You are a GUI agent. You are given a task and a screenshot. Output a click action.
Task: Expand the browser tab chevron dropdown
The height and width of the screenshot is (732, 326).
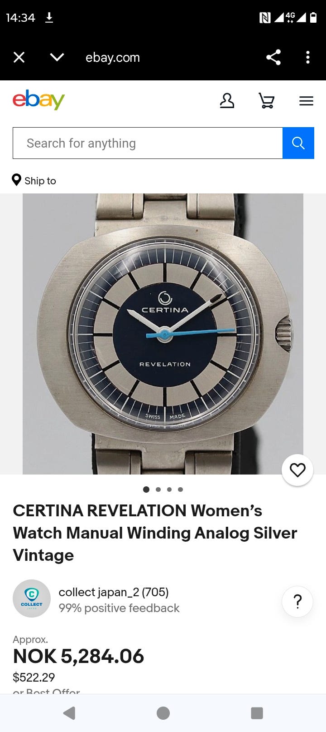tap(57, 57)
